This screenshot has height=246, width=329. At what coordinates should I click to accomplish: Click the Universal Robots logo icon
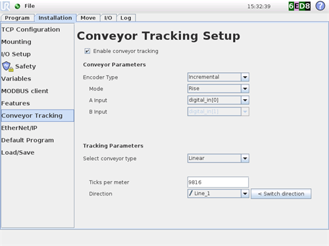tap(5, 6)
